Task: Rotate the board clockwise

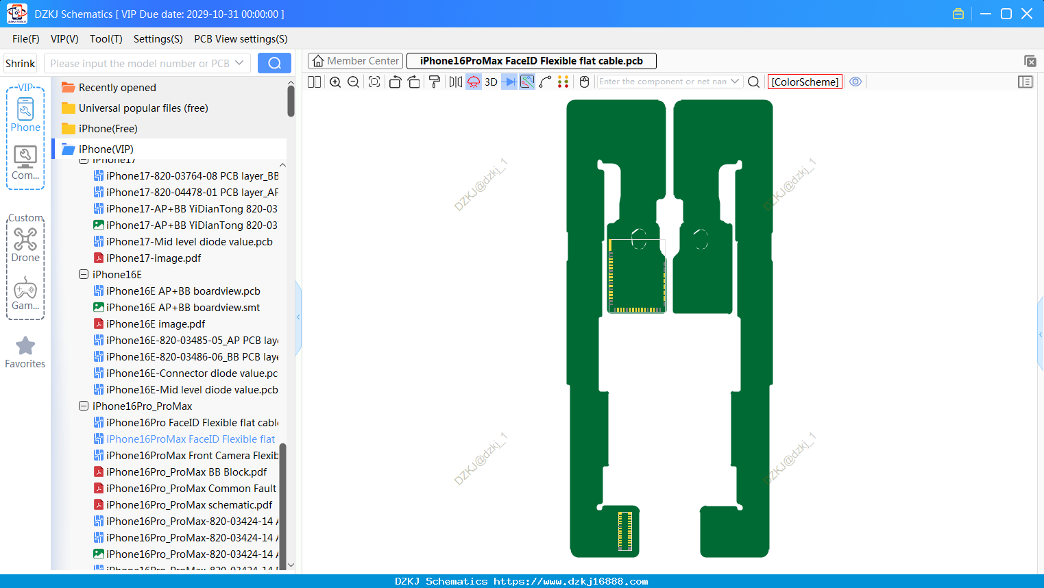Action: tap(414, 82)
